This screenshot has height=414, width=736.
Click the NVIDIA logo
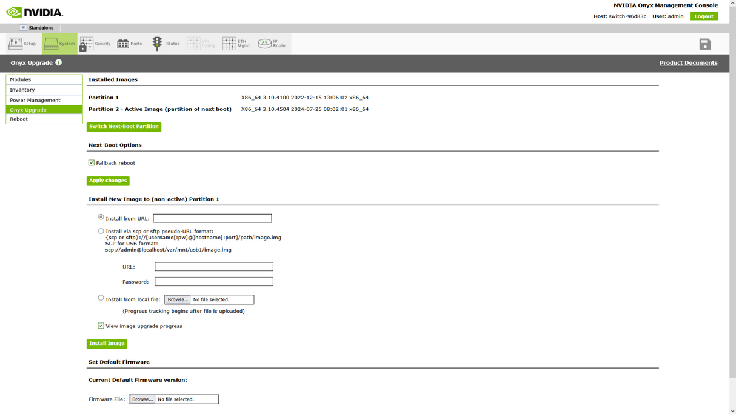(35, 12)
